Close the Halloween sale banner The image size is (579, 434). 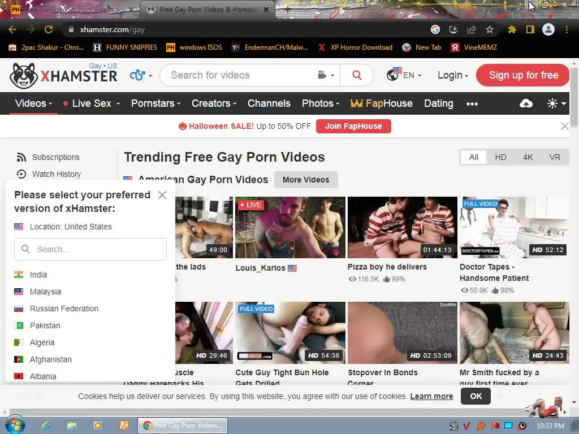click(x=565, y=126)
